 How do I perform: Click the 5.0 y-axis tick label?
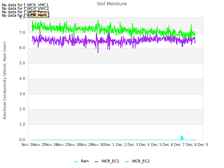tap(22, 63)
